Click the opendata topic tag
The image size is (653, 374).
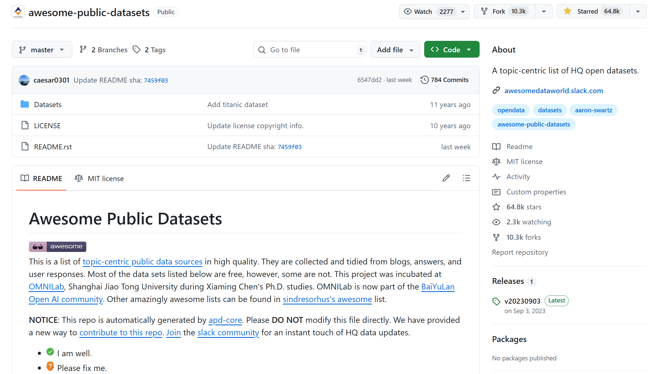coord(511,110)
